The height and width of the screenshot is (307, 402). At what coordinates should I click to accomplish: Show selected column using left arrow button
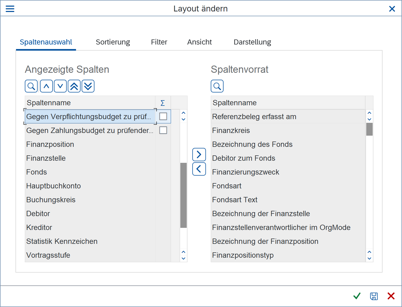point(199,169)
